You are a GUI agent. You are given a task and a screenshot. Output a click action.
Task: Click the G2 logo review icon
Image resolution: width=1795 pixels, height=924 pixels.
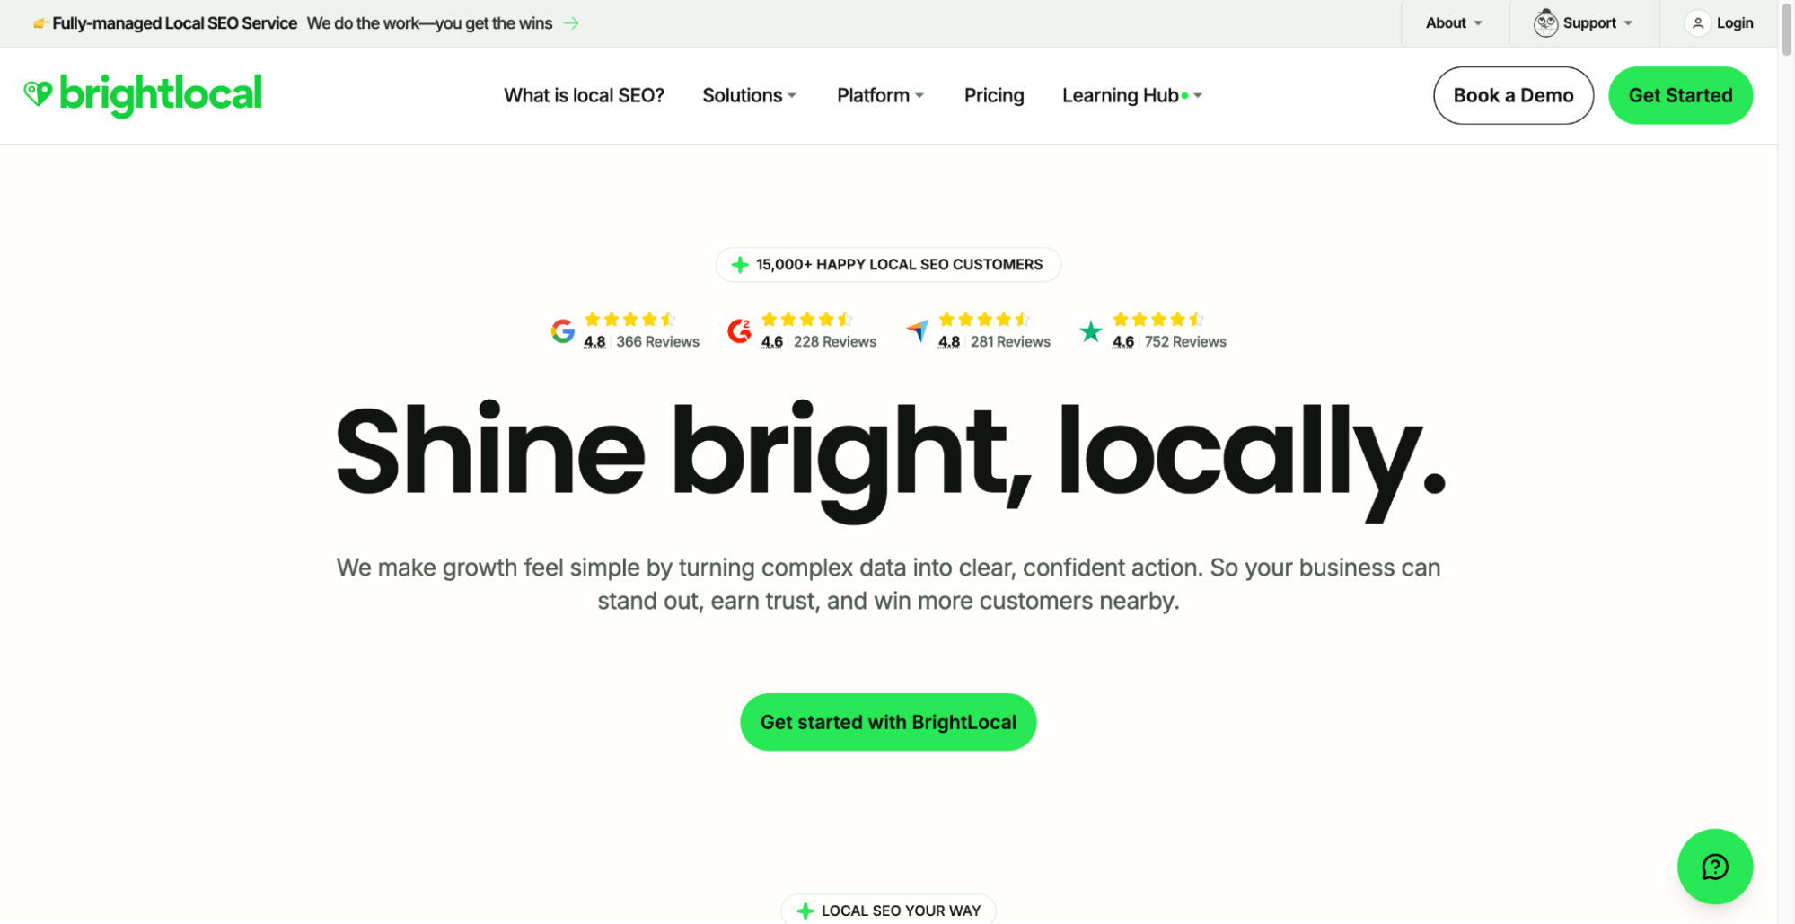[x=740, y=331]
